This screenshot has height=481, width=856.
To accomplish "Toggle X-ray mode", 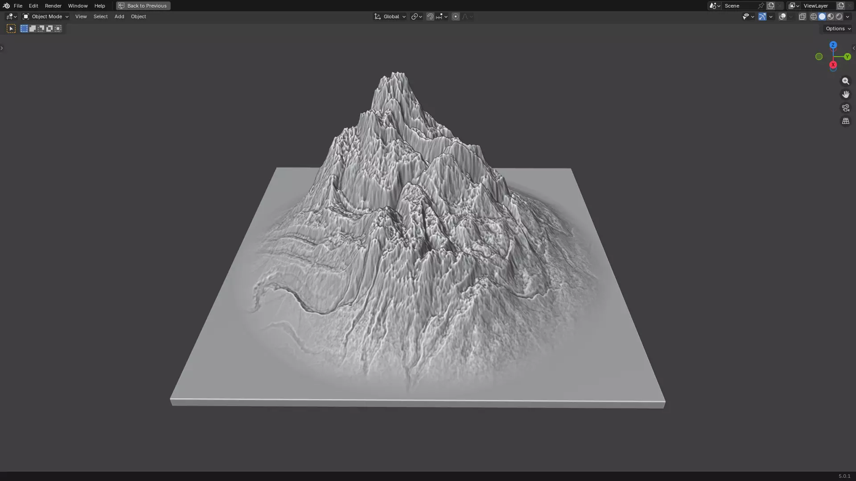I will [x=802, y=16].
